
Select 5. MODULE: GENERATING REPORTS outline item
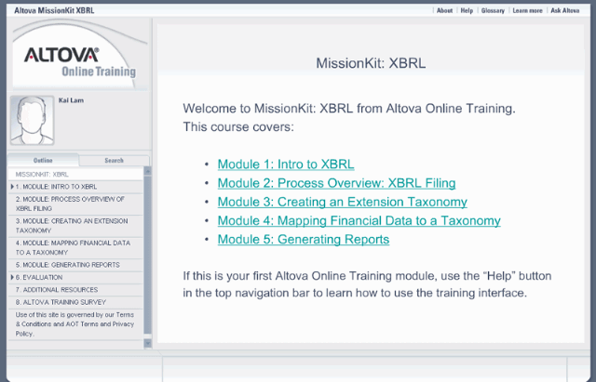[75, 265]
